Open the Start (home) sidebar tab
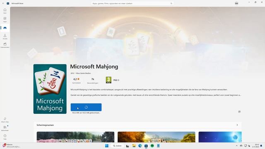Screen dimensions: 265x149 point(5,11)
